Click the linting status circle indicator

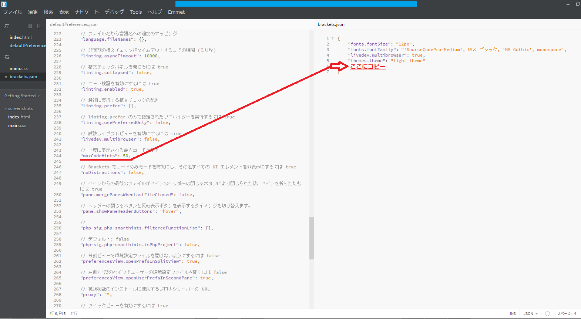click(x=547, y=313)
